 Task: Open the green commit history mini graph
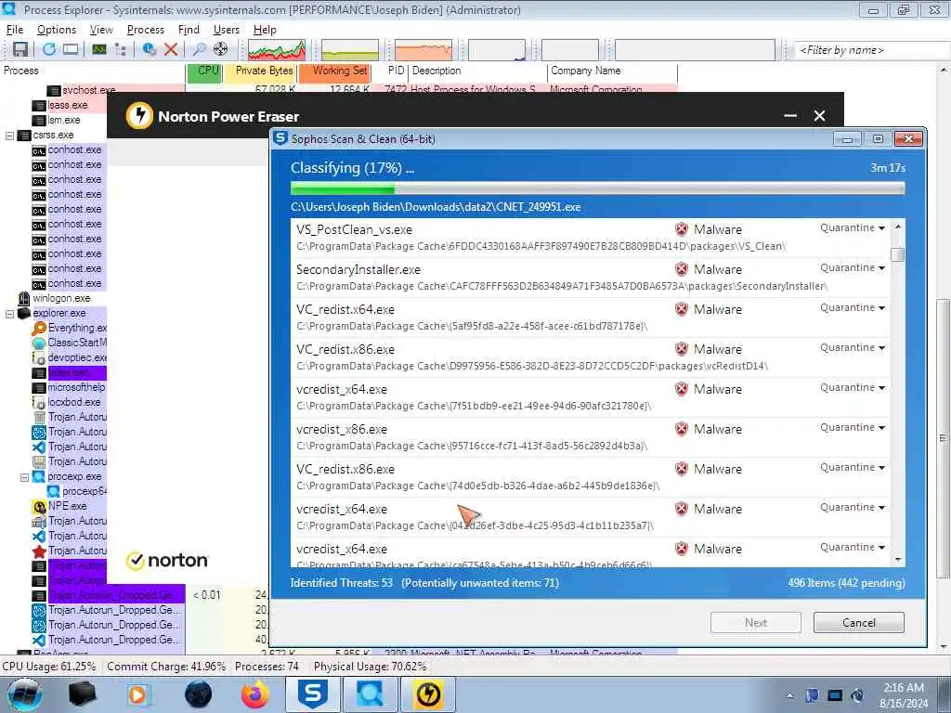click(x=350, y=50)
